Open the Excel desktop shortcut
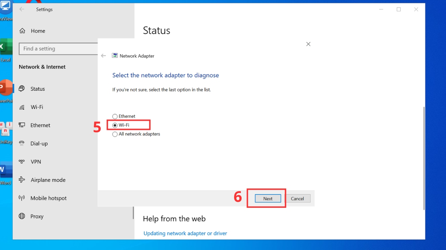 pos(5,50)
